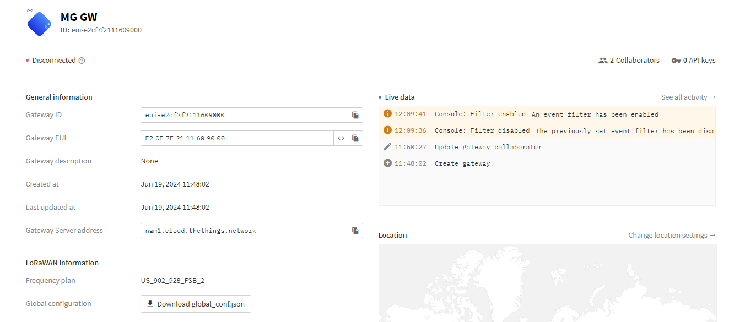Viewport: 729px width, 322px height.
Task: Click the Gateway EUI field
Action: (x=237, y=138)
